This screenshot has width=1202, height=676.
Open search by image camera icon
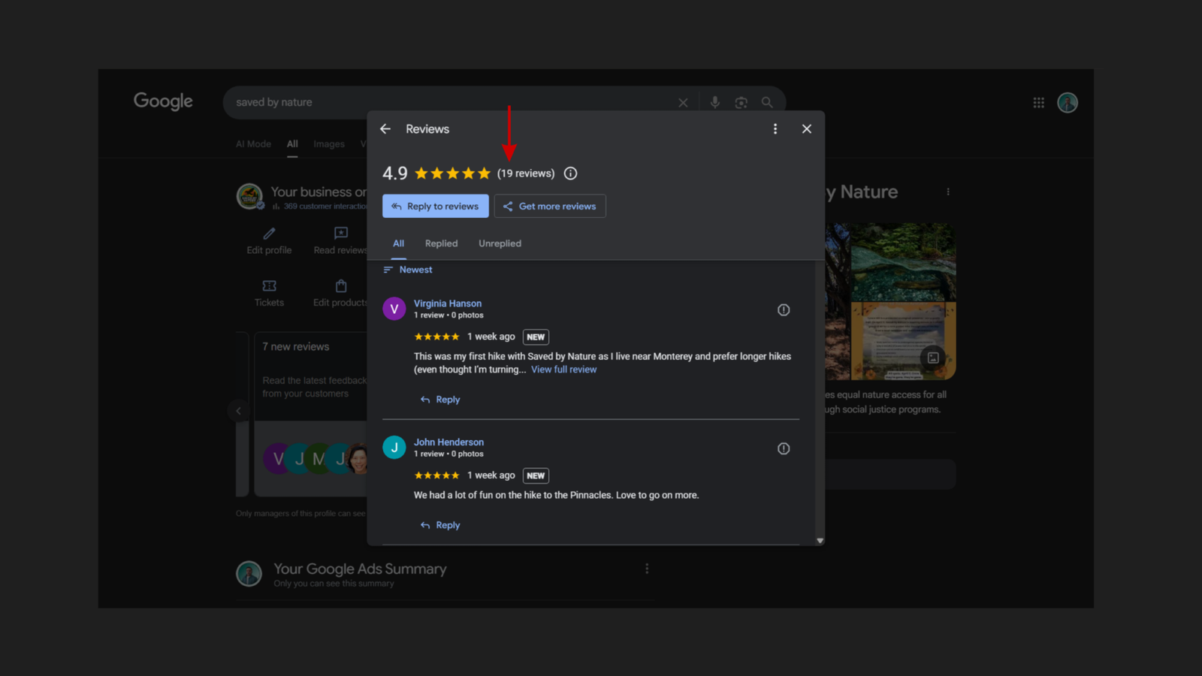click(741, 103)
